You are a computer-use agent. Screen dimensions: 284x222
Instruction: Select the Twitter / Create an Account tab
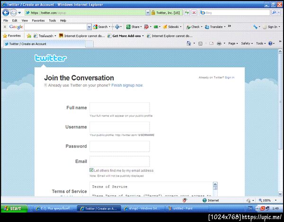click(44, 44)
